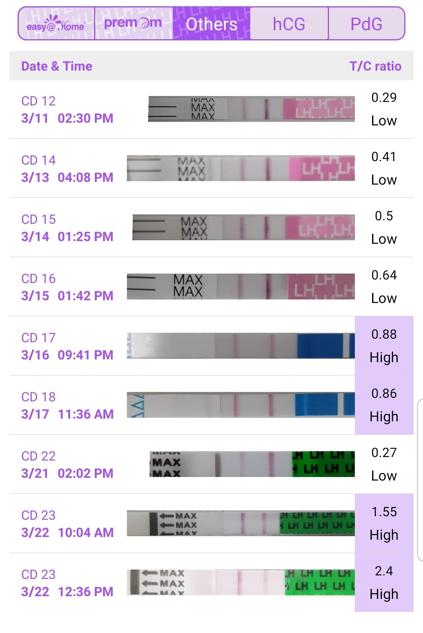Open the CD 22 green strip image
Image resolution: width=423 pixels, height=633 pixels.
click(252, 464)
